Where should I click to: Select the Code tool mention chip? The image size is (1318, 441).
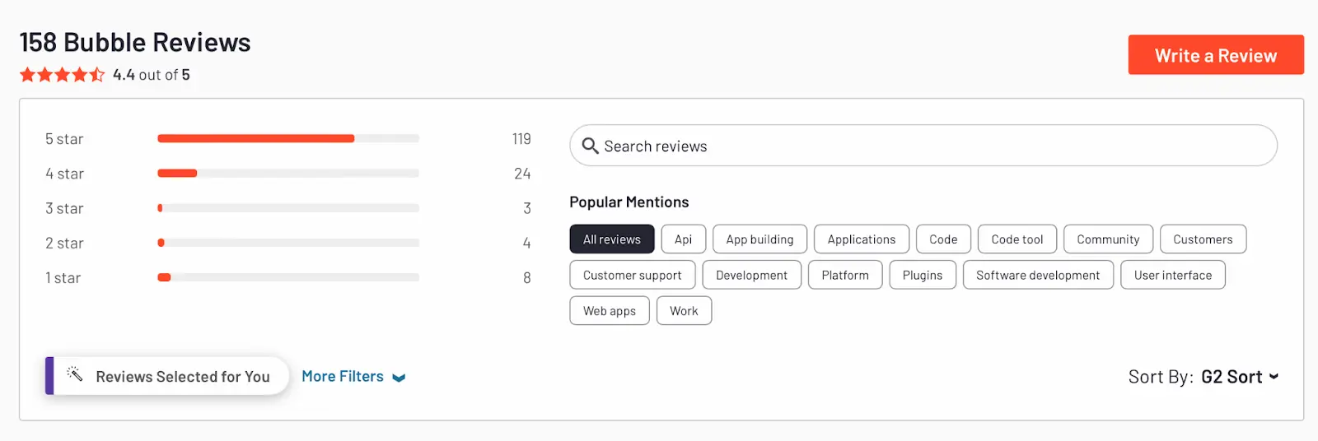click(1017, 239)
